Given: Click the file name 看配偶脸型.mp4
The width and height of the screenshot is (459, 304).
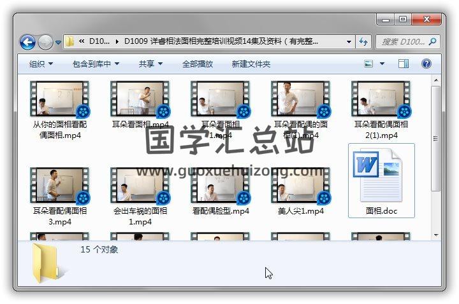Looking at the screenshot, I should 221,211.
